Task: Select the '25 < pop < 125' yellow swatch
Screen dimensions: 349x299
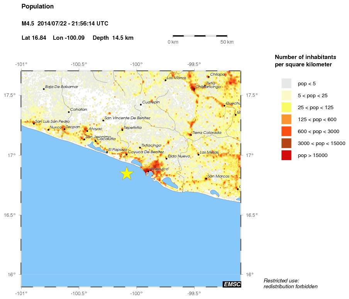Action: [286, 107]
